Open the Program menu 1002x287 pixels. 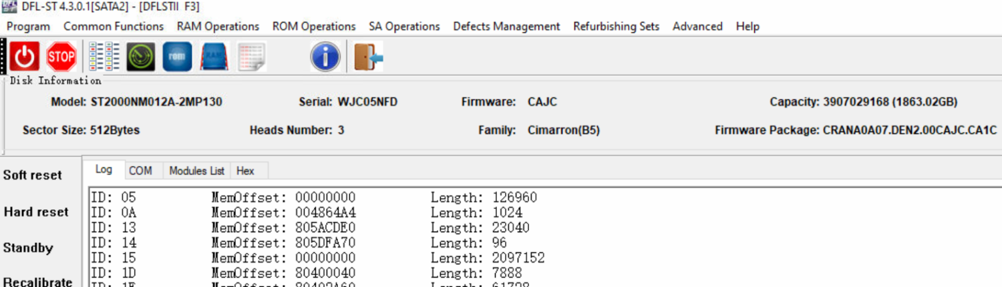pyautogui.click(x=28, y=27)
